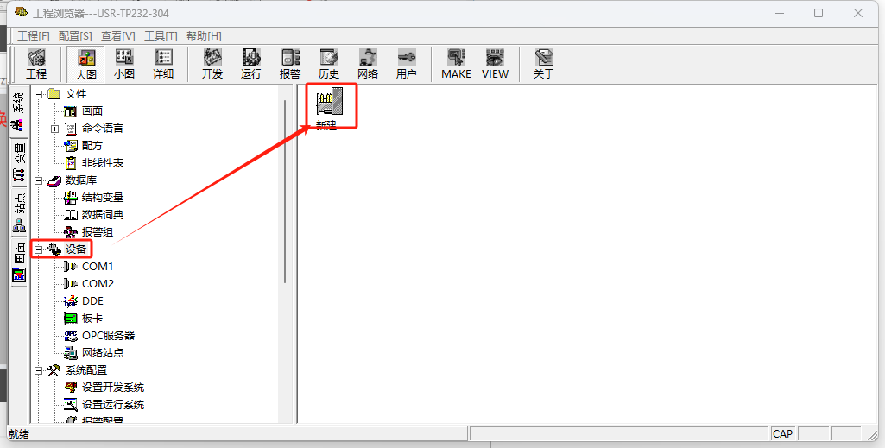Image resolution: width=885 pixels, height=448 pixels.
Task: Click the tree panel vertical scrollbar
Action: (285, 192)
